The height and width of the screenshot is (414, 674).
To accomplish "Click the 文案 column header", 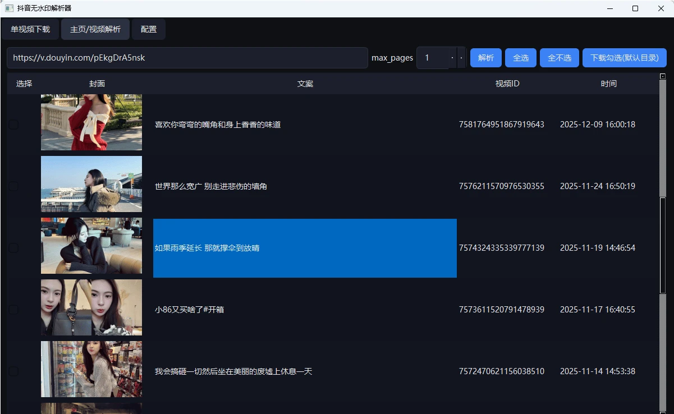I will click(x=305, y=83).
